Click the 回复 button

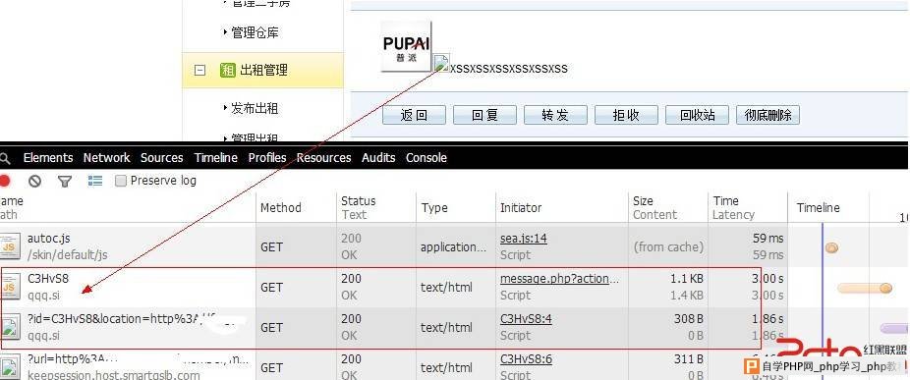coord(484,115)
